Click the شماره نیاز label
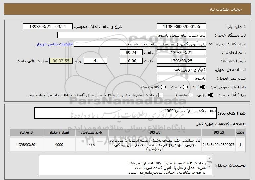Image resolution: width=255 pixels, height=180 pixels. [x=236, y=27]
